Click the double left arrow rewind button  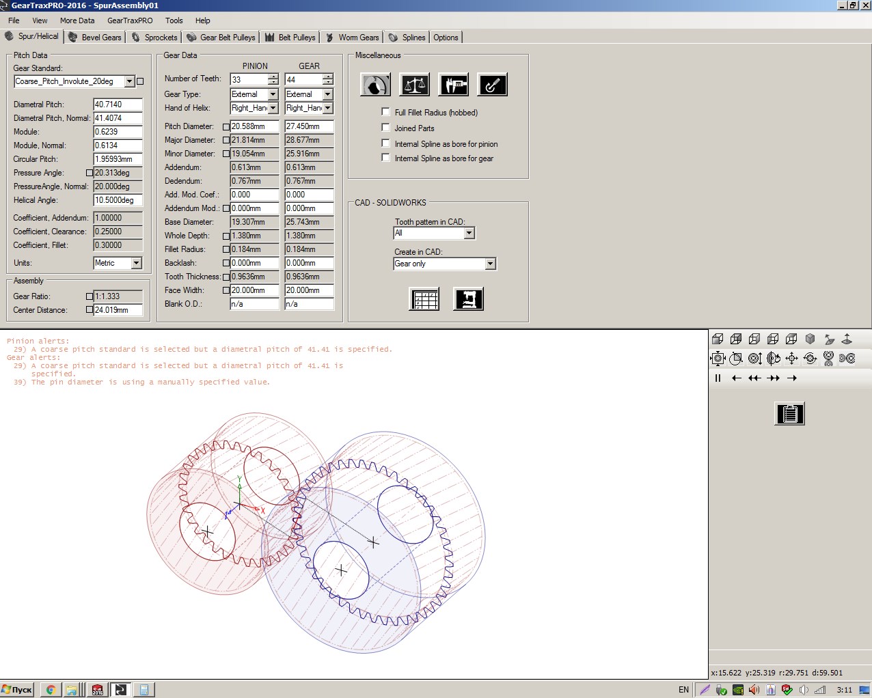pos(754,378)
